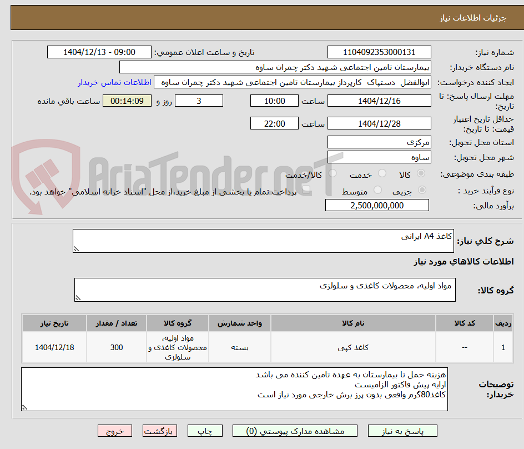Image resolution: width=524 pixels, height=449 pixels.
Task: Click the countdown timer 00:14:09
Action: coord(127,101)
